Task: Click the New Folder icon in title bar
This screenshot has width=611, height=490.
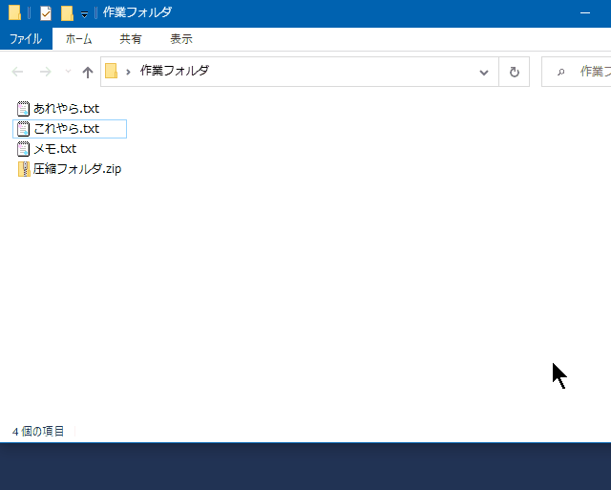Action: (x=66, y=13)
